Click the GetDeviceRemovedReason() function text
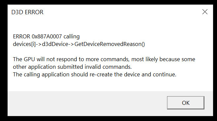The height and width of the screenshot is (121, 217). click(x=109, y=44)
